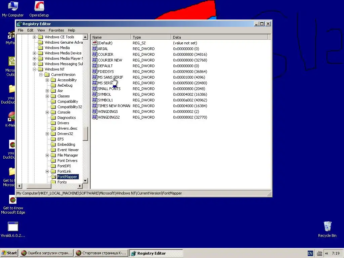Collapse the Windows NT key
344x258 pixels.
click(x=35, y=69)
